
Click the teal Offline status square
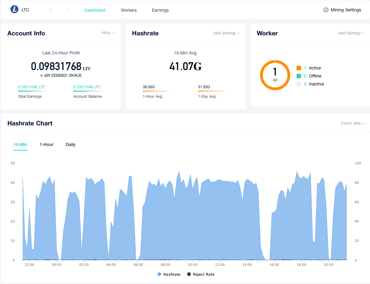299,76
